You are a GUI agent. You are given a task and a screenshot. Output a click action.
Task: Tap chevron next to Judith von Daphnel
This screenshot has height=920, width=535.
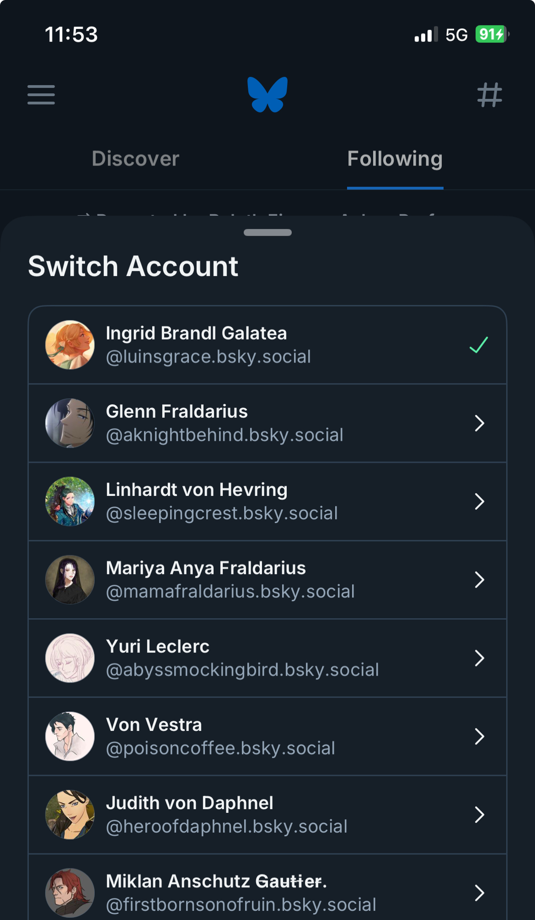coord(479,815)
